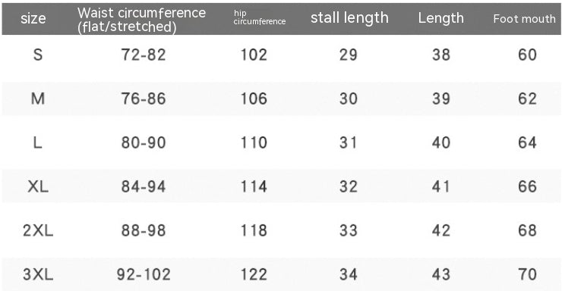The height and width of the screenshot is (291, 562).
Task: Click the 3XL size row label
Action: [38, 274]
